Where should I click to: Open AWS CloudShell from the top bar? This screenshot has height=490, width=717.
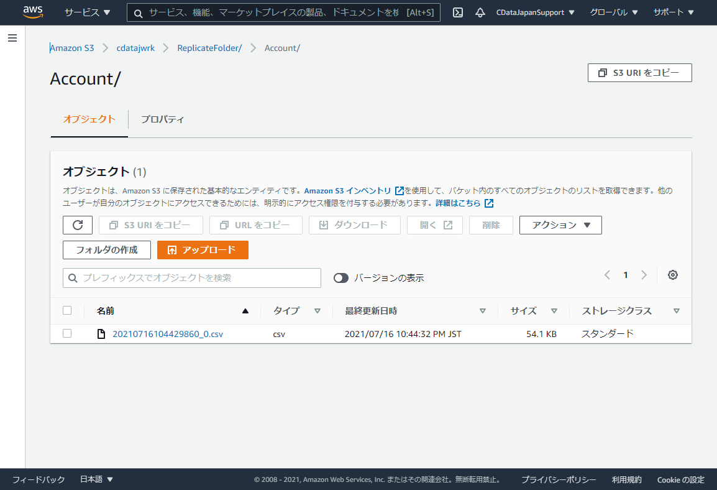[457, 12]
